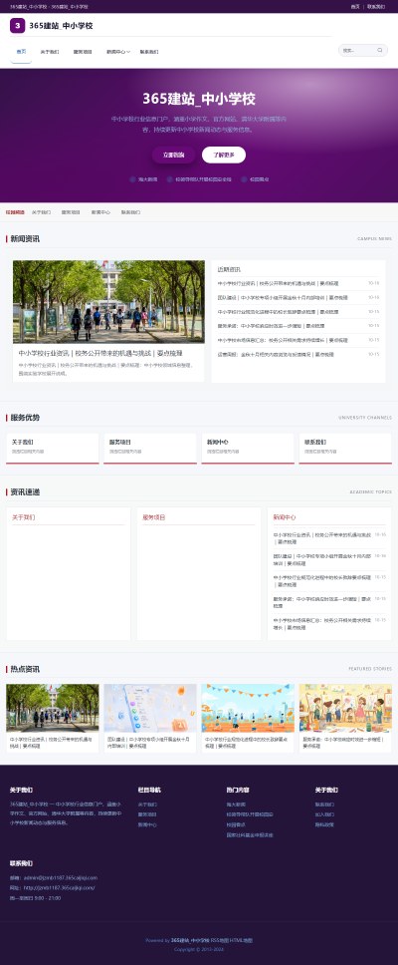Click the 新闻中心 service advantage card
This screenshot has width=398, height=965.
(x=248, y=448)
